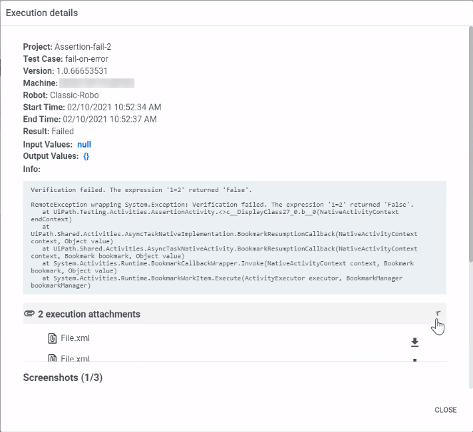This screenshot has width=473, height=432.
Task: Select the first File.xml name
Action: coord(75,338)
